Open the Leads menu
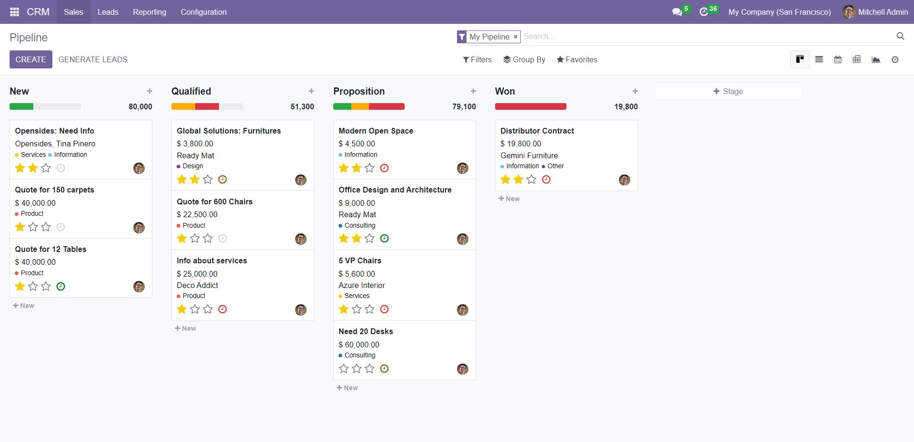Screen dimensions: 914x442 pyautogui.click(x=108, y=12)
